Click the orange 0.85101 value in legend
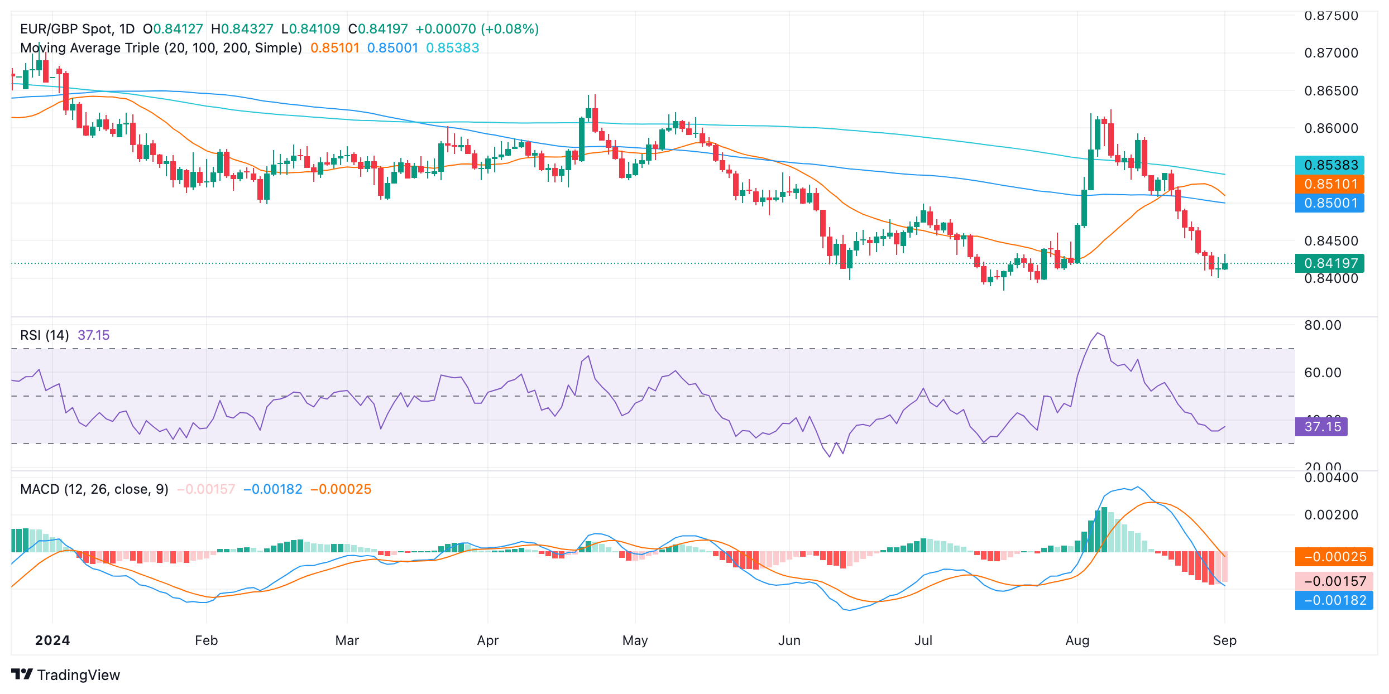 (x=335, y=48)
